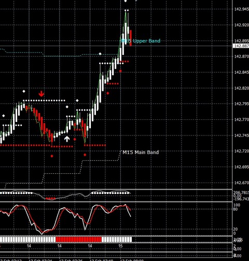Click the stochastic 80 level label
Screen dimensions: 249x261
coord(236,209)
